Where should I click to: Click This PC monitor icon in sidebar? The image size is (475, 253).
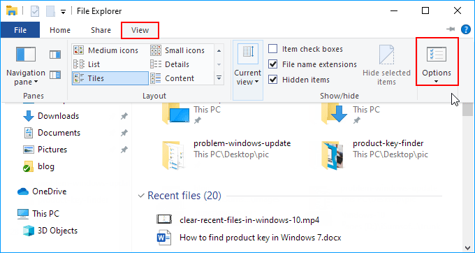point(23,214)
